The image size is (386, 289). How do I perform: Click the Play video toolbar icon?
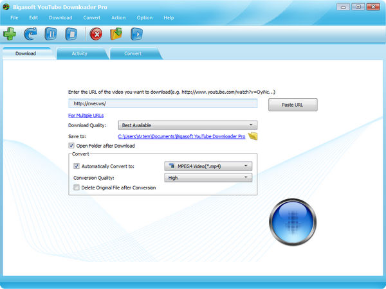[136, 34]
